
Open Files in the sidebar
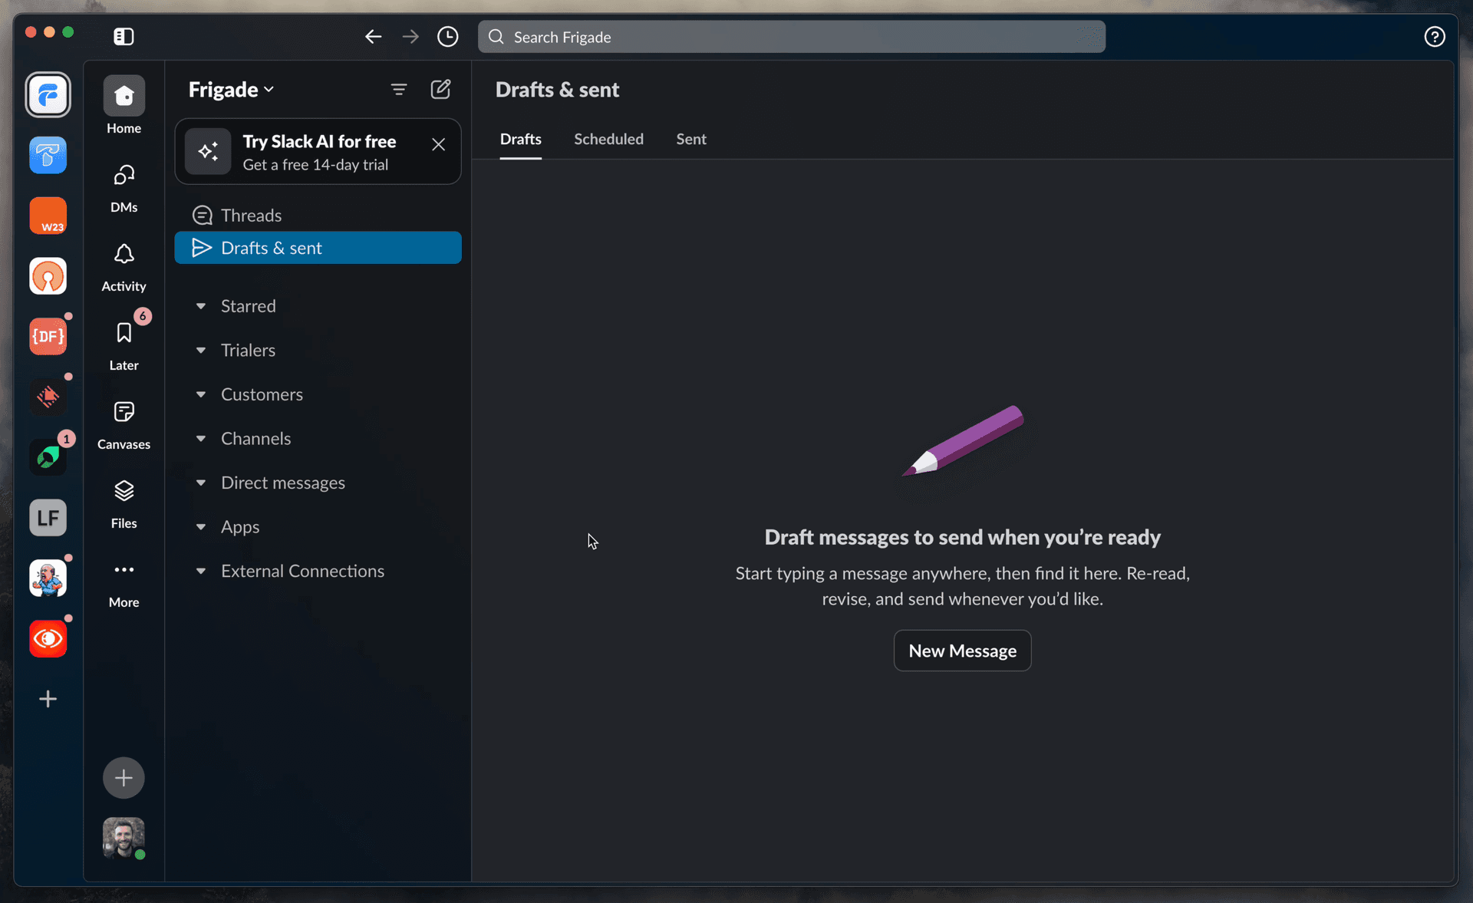[124, 505]
